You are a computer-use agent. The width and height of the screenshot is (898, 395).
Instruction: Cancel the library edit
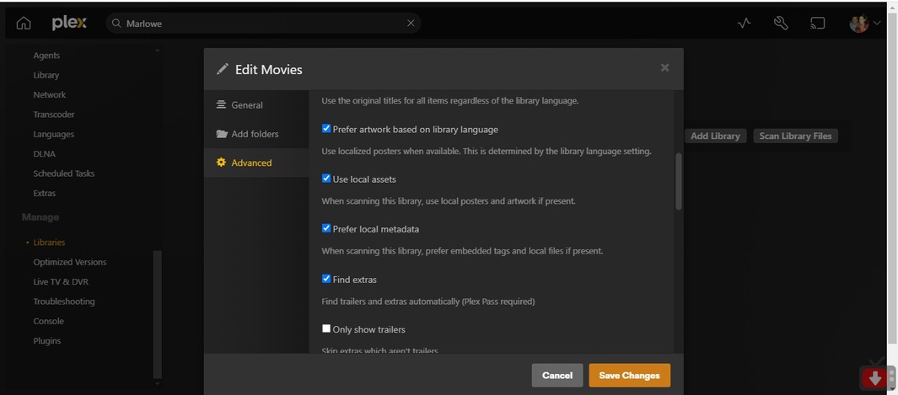(557, 376)
